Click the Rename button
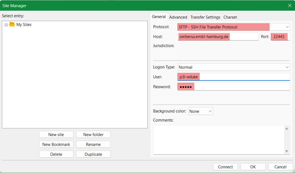Viewport: 295px width, 173px height. (93, 144)
